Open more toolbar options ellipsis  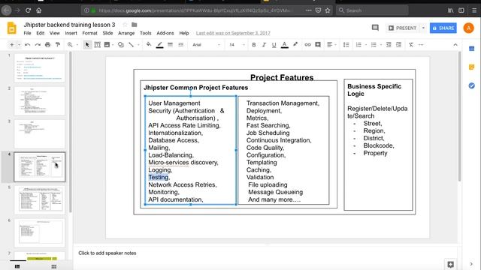421,45
